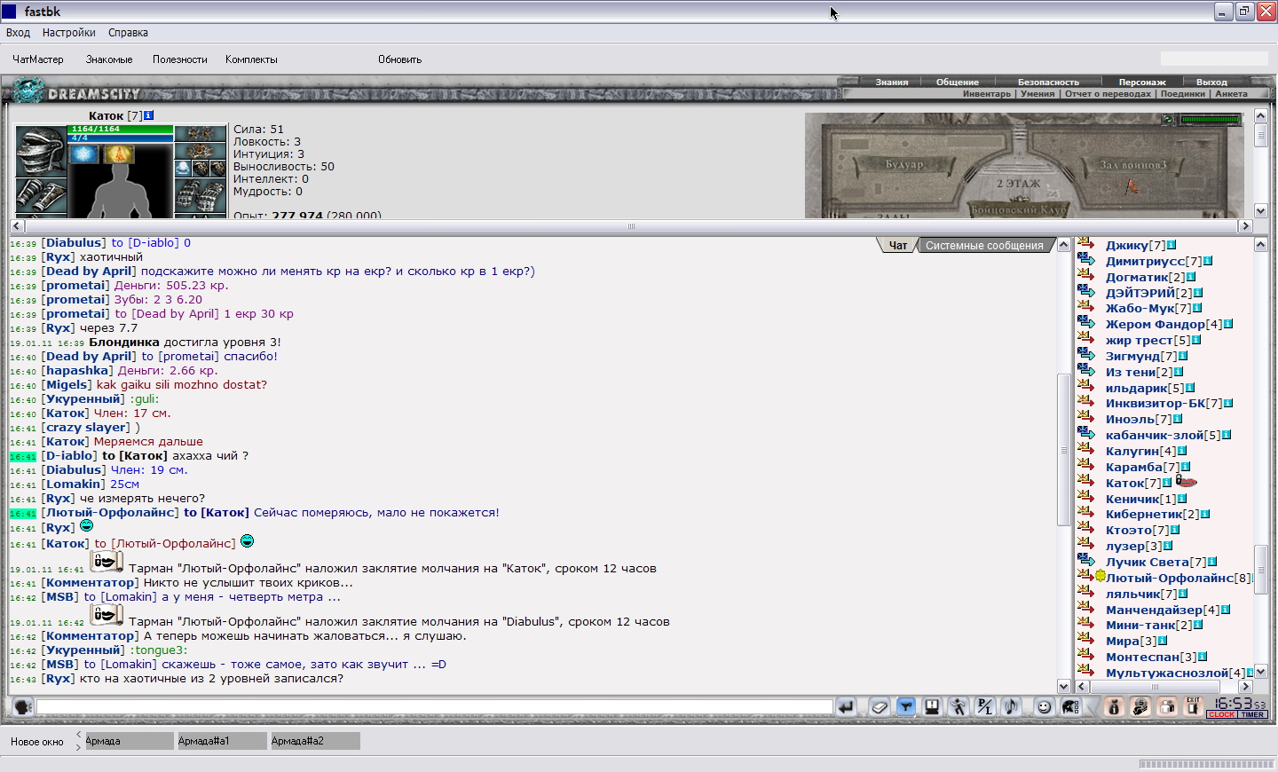Click the helmet equipment slot of Каток
This screenshot has height=772, width=1278.
[x=41, y=151]
